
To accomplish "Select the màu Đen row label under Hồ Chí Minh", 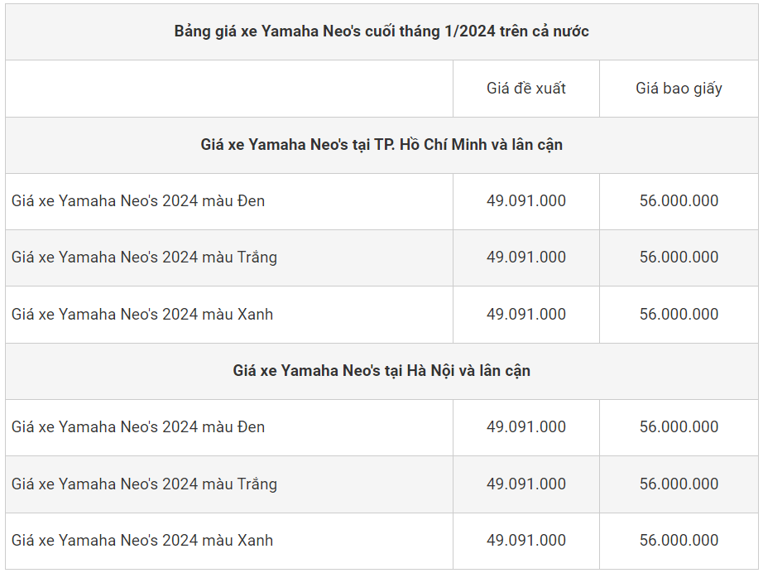I will tap(138, 201).
